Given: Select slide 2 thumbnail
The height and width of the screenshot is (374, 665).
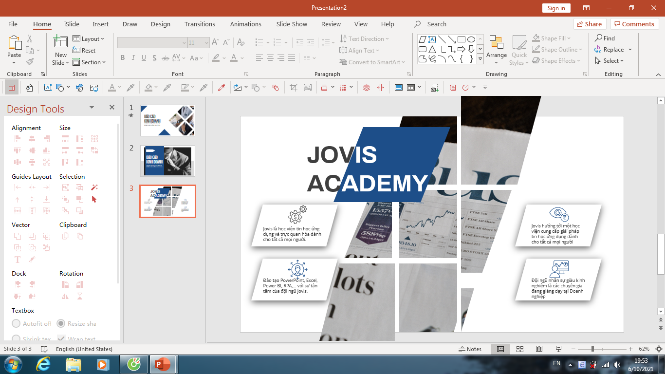Looking at the screenshot, I should click(167, 161).
